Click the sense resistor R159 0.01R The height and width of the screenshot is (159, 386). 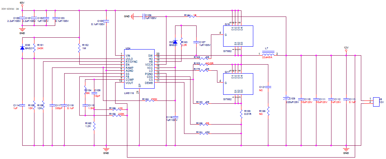[241, 114]
